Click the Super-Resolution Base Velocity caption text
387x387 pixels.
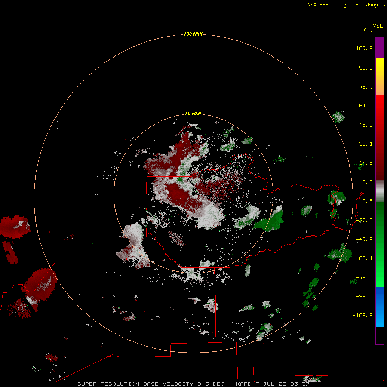click(x=193, y=384)
